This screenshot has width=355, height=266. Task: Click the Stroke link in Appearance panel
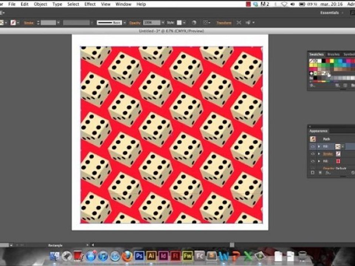point(328,154)
